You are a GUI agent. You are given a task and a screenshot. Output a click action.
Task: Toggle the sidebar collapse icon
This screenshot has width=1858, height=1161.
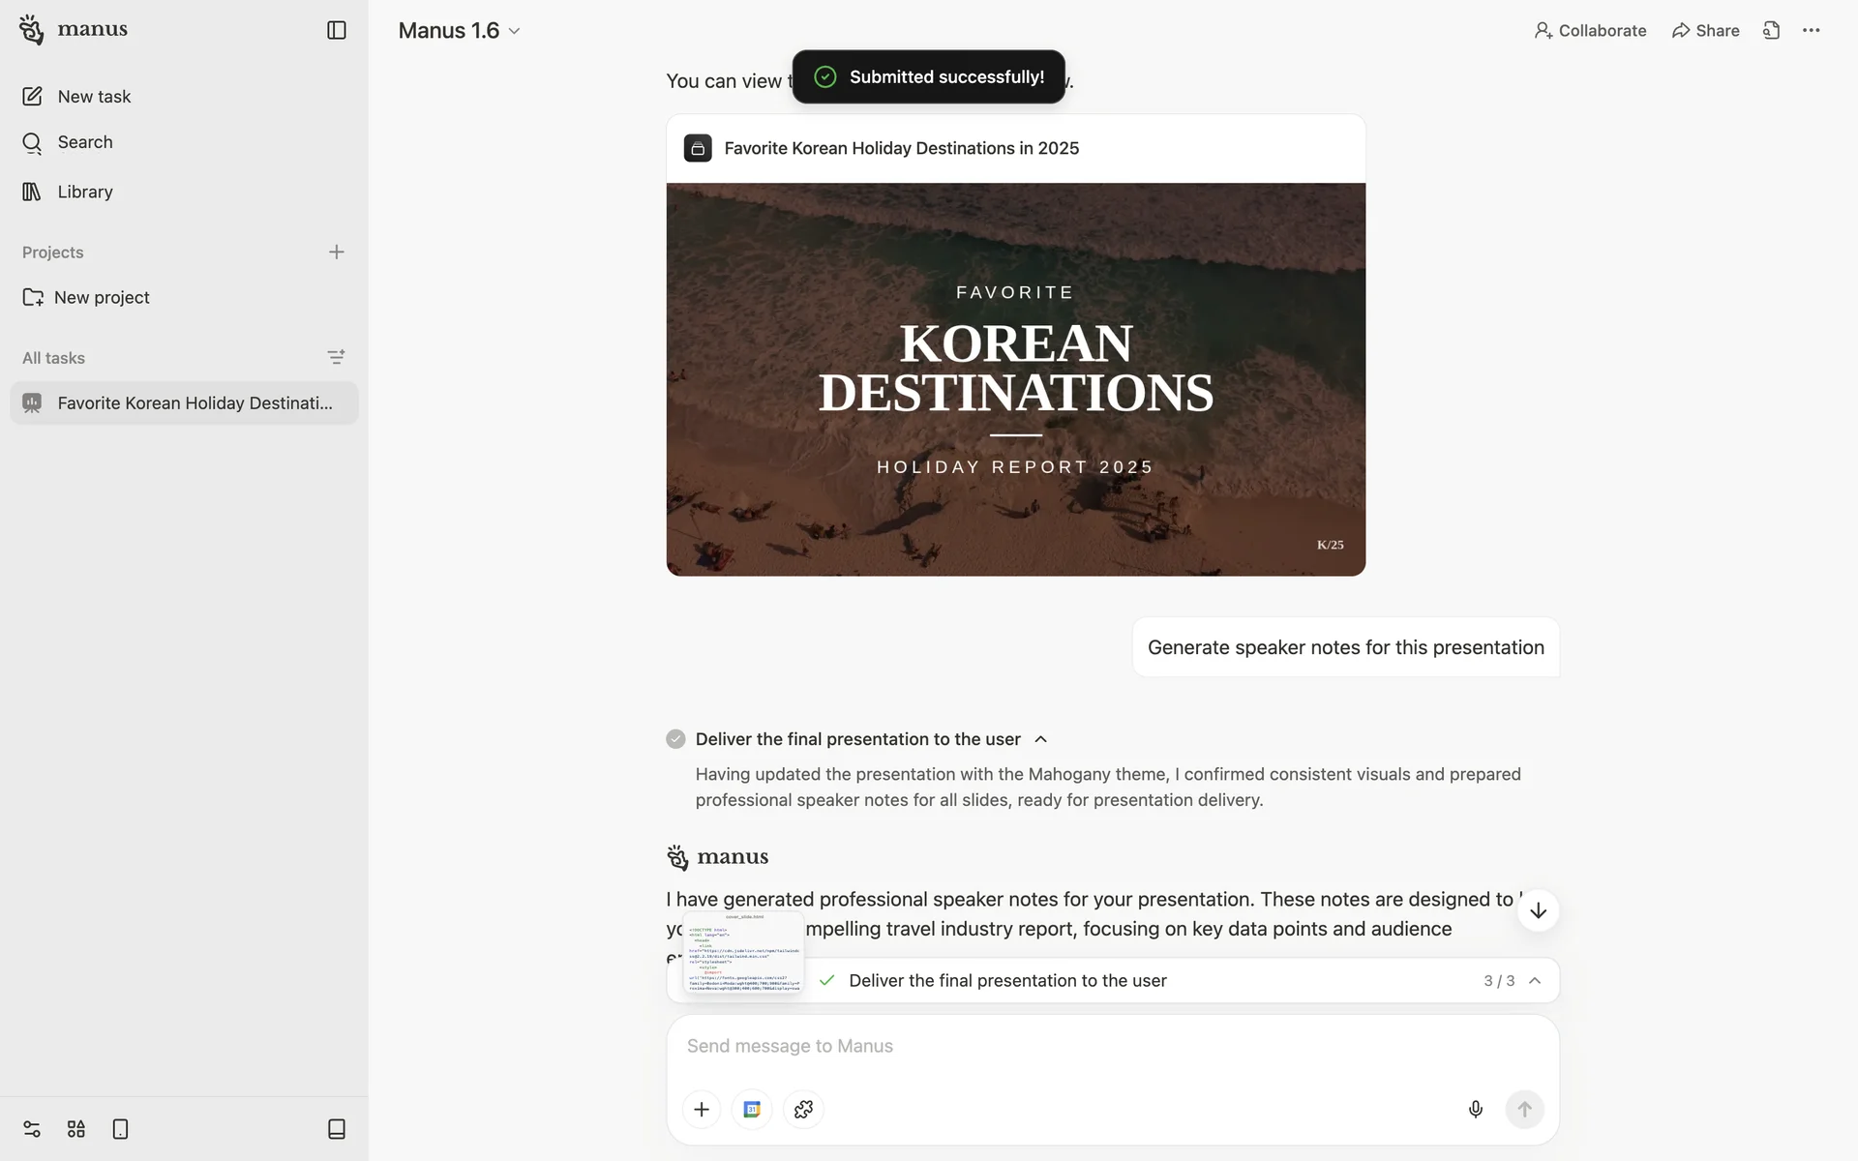coord(336,30)
